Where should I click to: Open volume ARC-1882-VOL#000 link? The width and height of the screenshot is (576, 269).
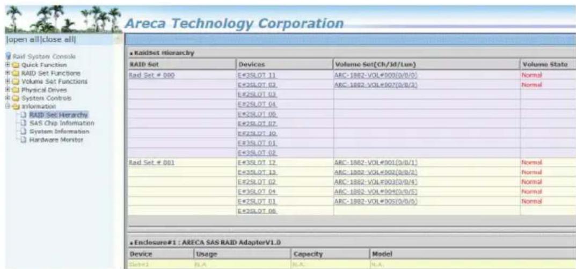click(376, 75)
